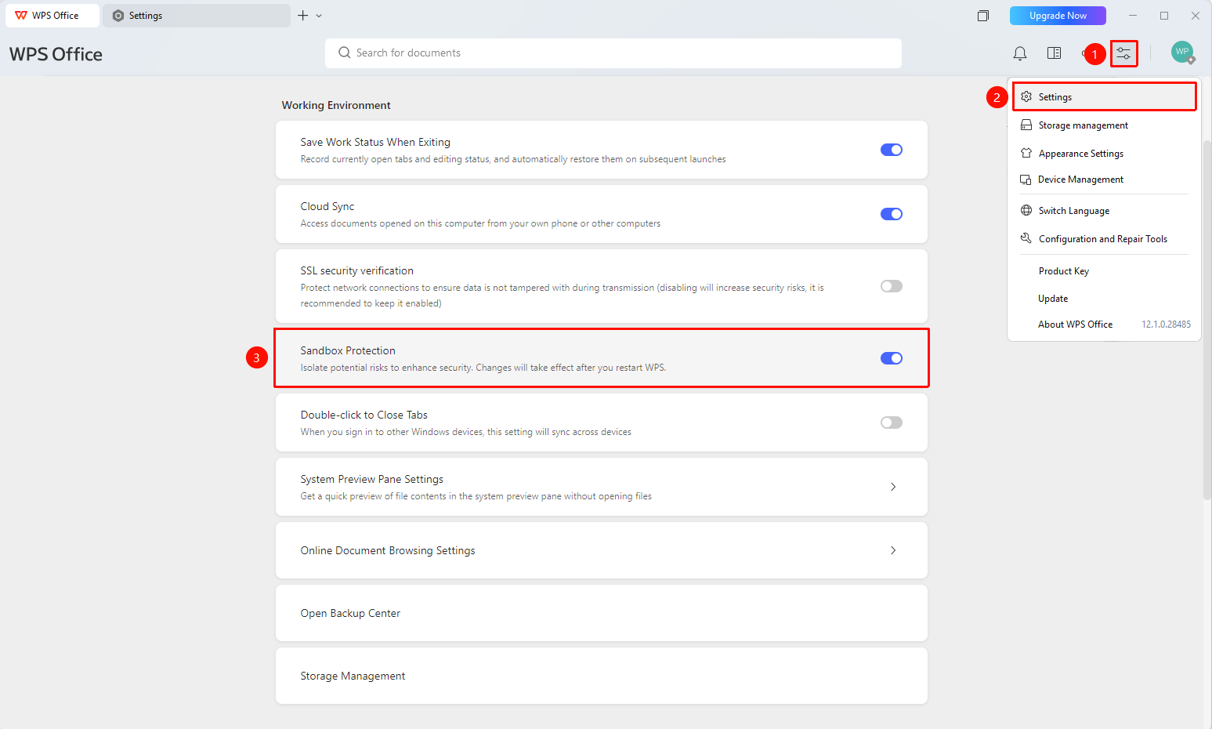Click the Configuration and Repair wrench icon

1026,239
